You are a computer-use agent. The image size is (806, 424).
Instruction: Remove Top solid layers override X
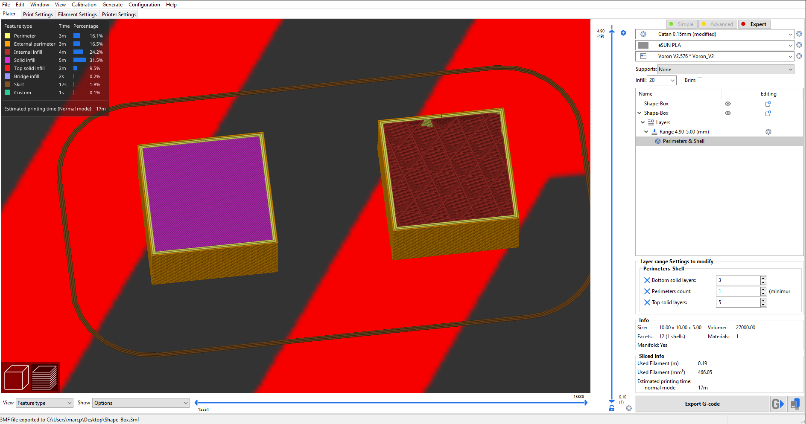647,302
